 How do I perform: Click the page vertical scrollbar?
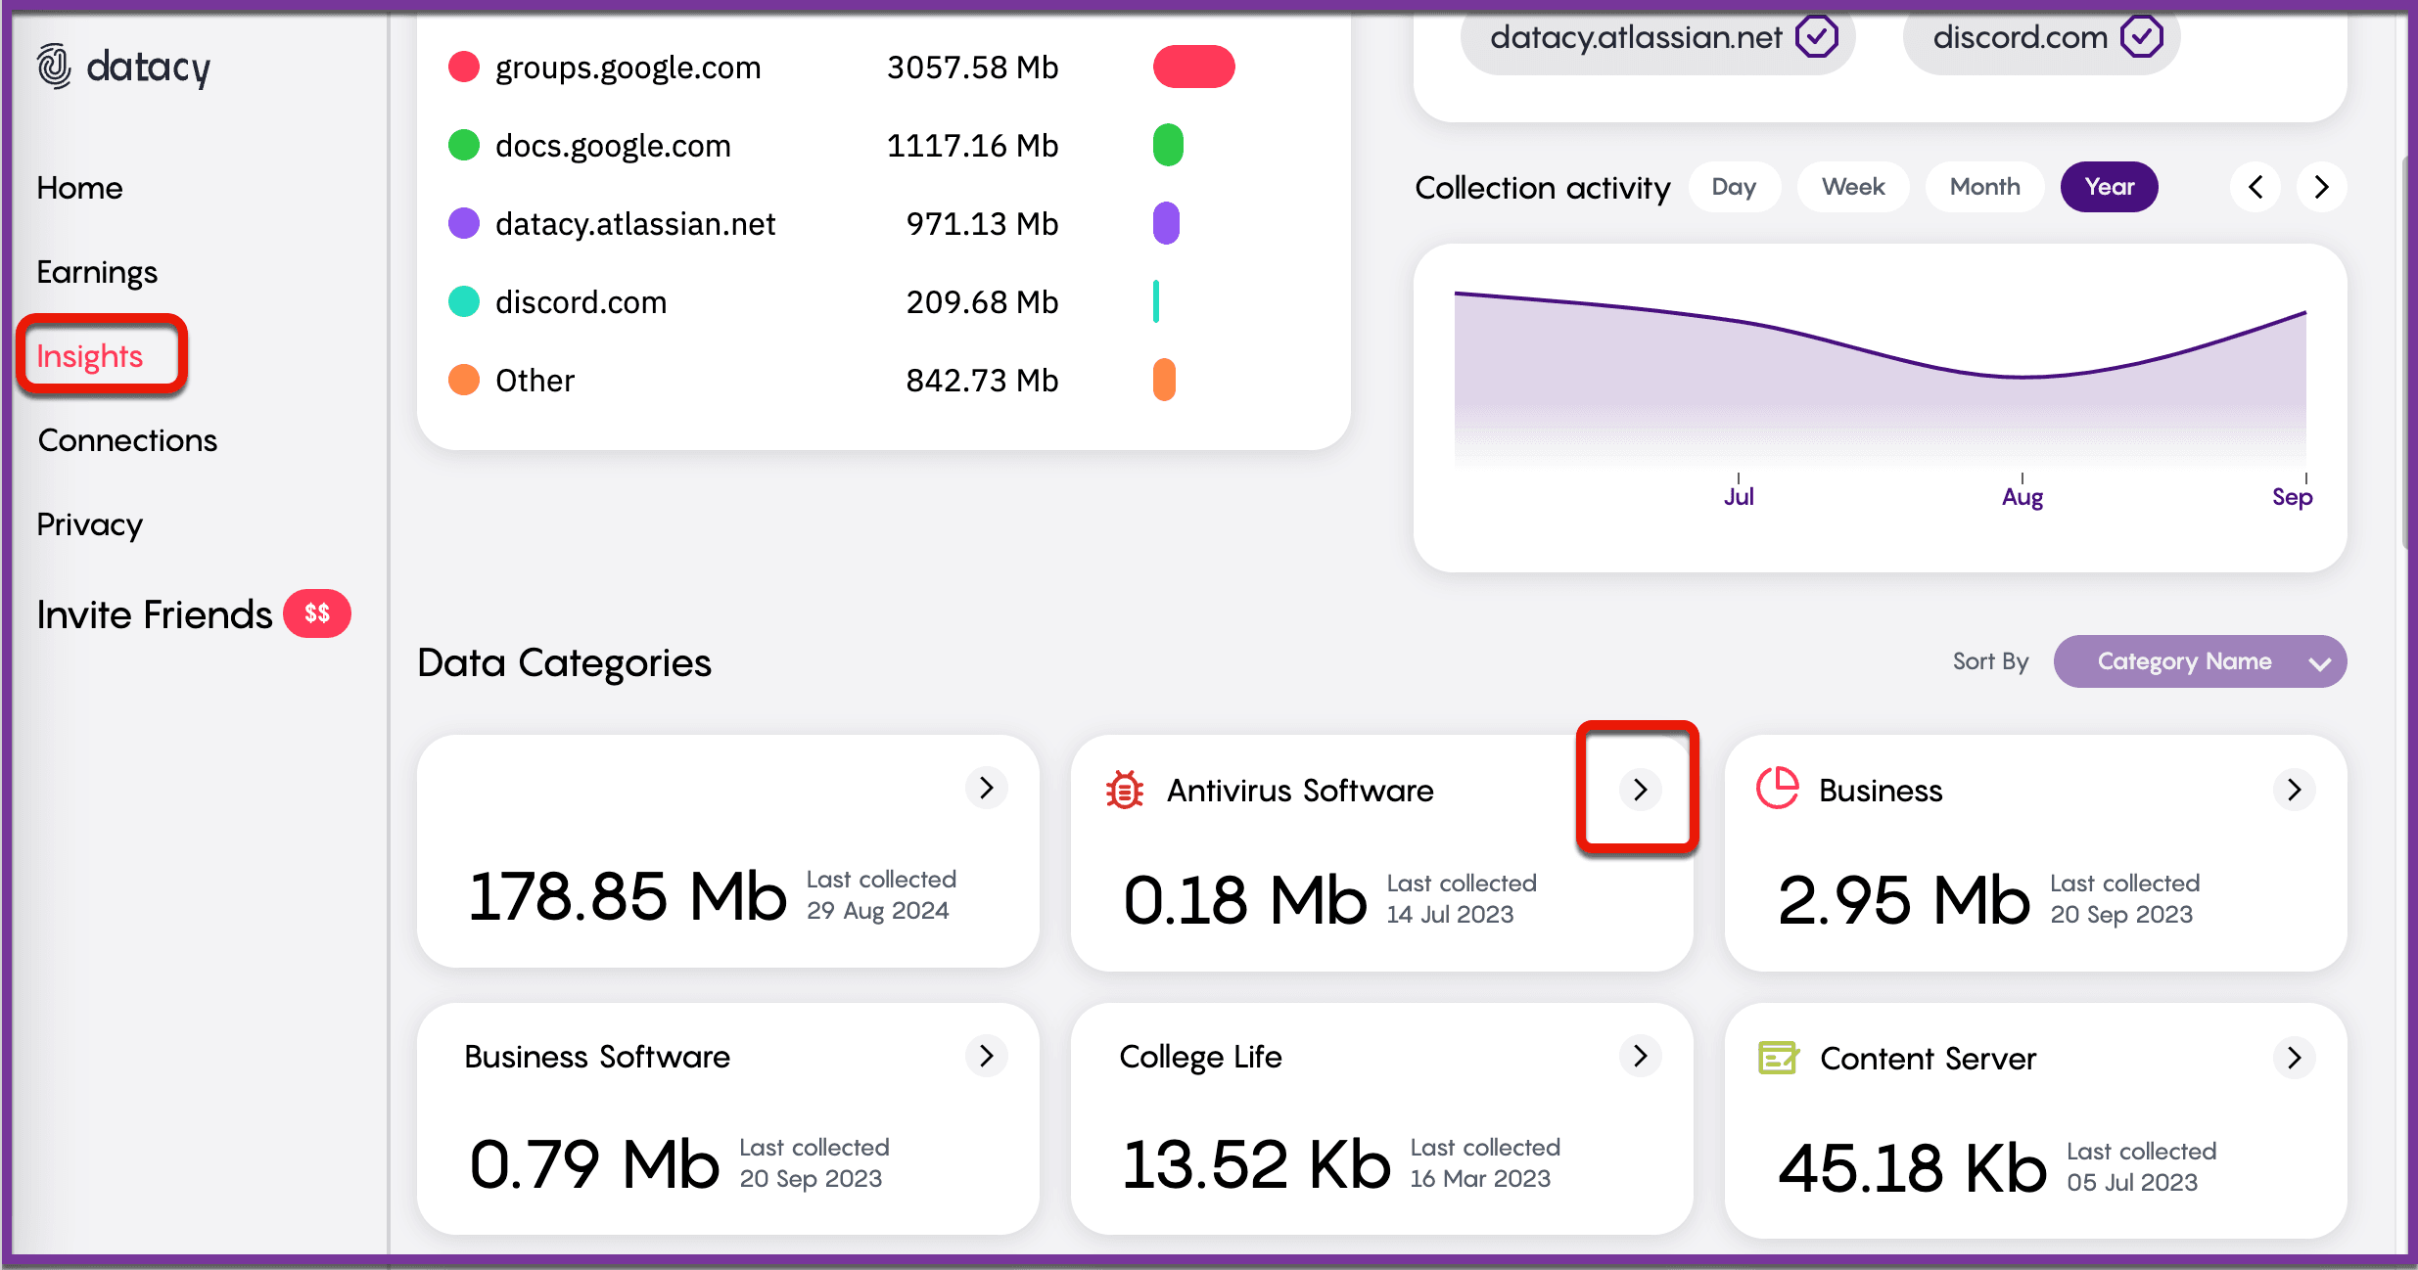pos(2405,352)
